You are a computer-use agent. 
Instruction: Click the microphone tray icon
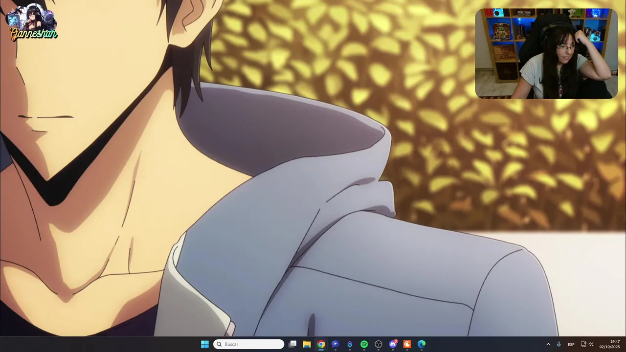(559, 344)
